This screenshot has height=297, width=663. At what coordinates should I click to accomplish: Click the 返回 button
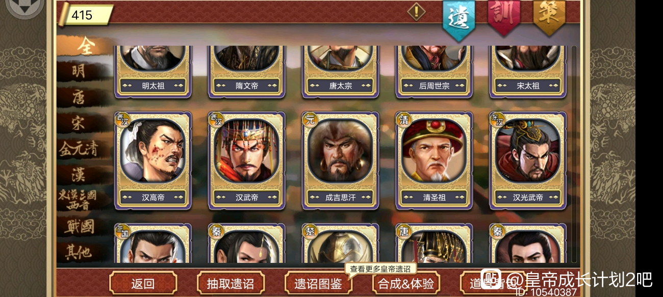coord(143,283)
